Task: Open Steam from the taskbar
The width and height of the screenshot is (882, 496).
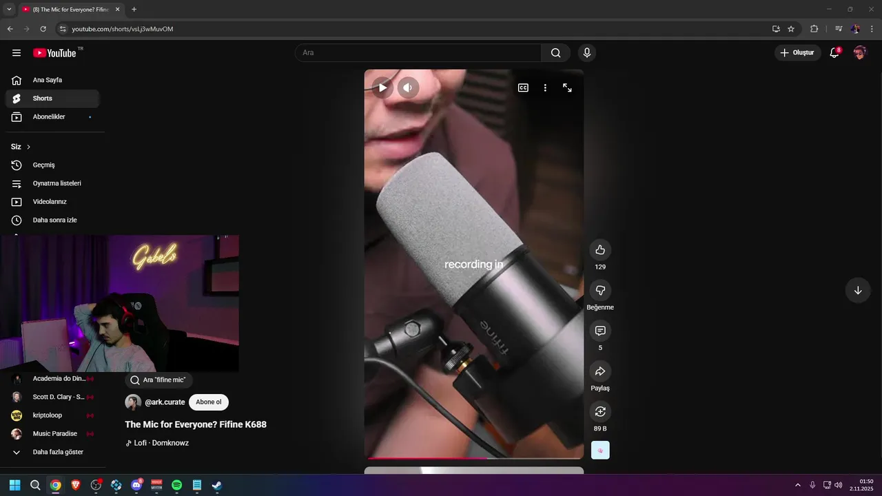Action: [x=216, y=485]
